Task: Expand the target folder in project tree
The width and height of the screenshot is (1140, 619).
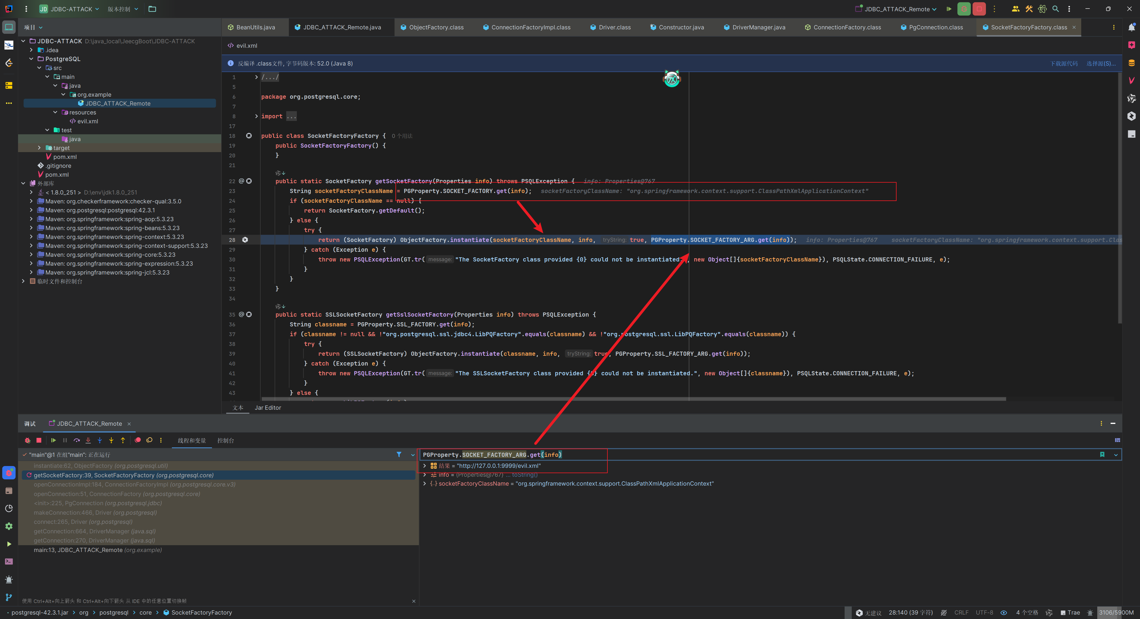Action: 39,148
